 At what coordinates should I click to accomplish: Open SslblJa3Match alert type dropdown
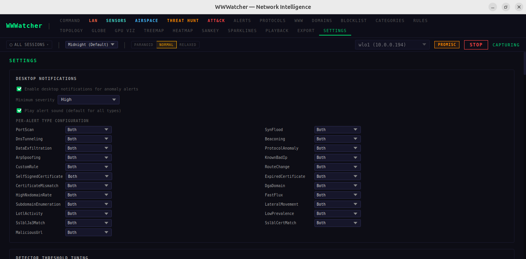point(89,223)
